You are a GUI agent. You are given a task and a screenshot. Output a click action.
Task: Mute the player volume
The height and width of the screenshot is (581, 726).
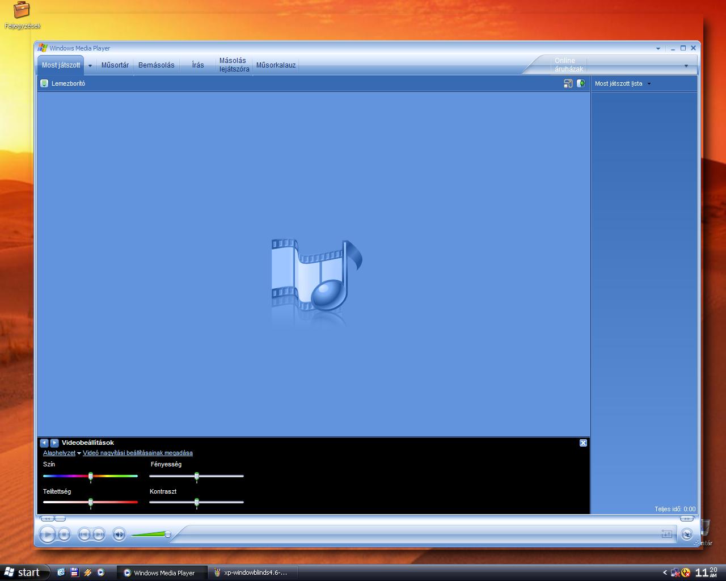click(x=119, y=534)
